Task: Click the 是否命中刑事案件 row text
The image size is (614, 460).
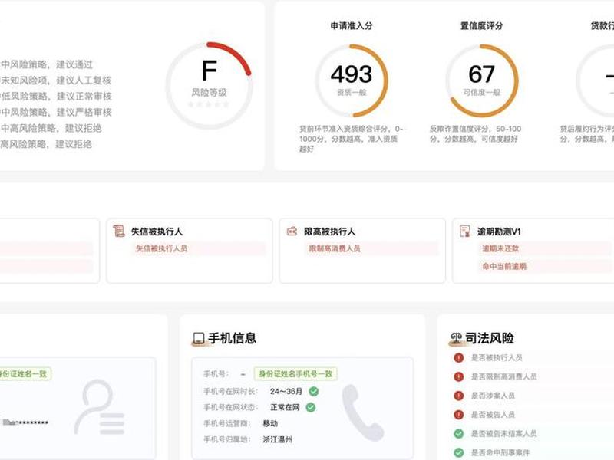Action: (500, 452)
